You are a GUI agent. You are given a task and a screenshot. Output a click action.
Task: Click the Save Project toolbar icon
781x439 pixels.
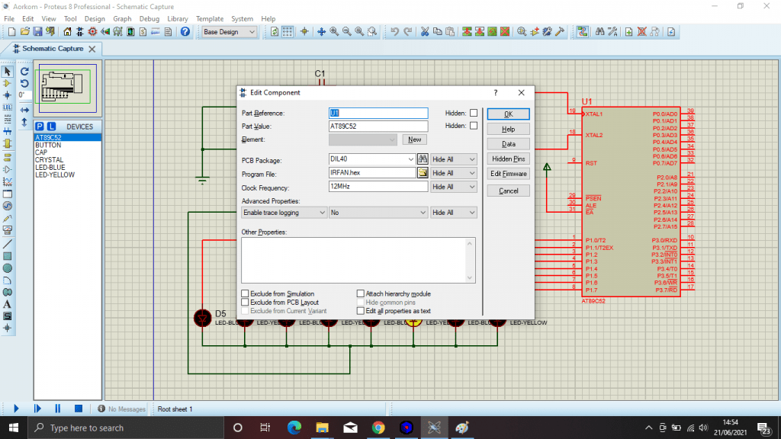click(x=37, y=32)
